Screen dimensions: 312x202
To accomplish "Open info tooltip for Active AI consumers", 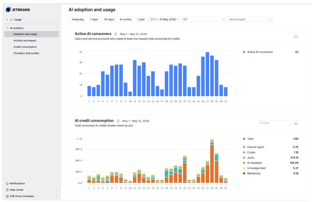I will coord(116,34).
